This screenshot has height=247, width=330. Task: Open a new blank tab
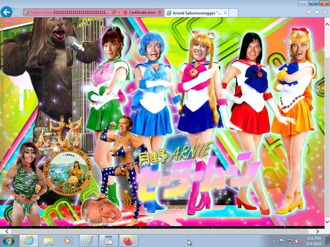[x=233, y=13]
